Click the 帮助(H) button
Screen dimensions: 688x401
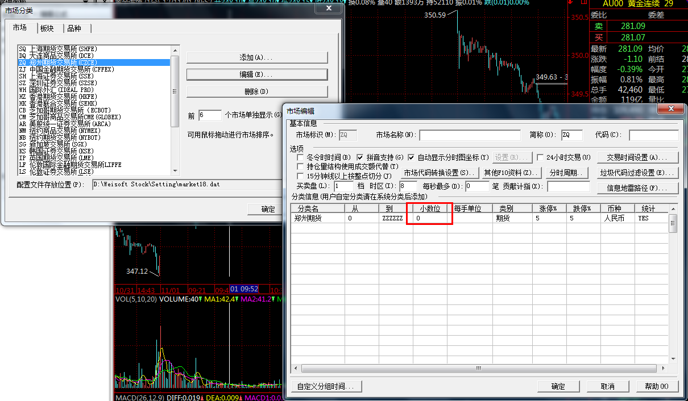[657, 386]
